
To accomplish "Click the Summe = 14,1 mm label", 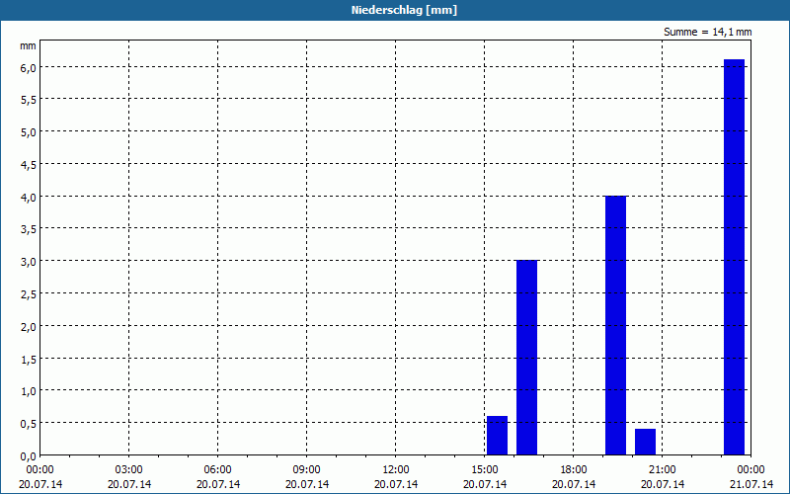I will pyautogui.click(x=707, y=33).
